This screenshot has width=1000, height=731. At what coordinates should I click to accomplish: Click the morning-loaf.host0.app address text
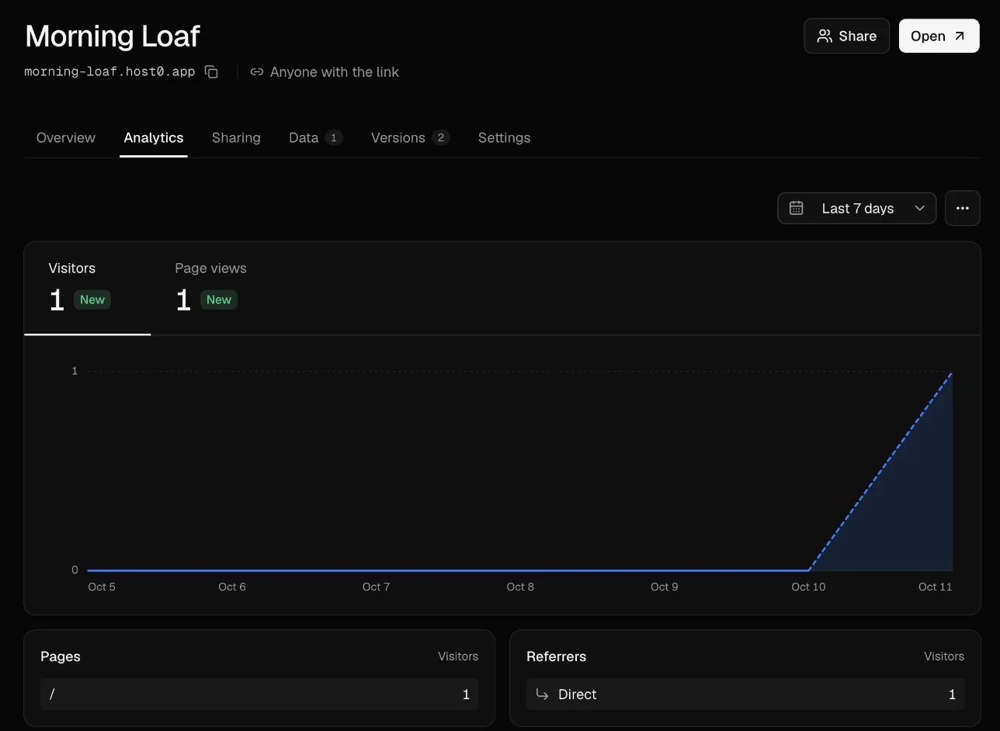tap(109, 72)
